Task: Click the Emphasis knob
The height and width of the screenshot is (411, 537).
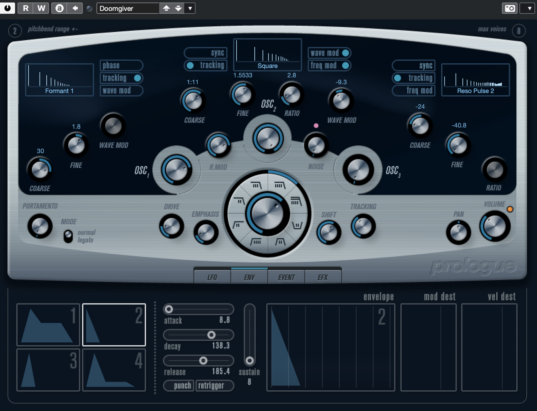Action: click(206, 233)
